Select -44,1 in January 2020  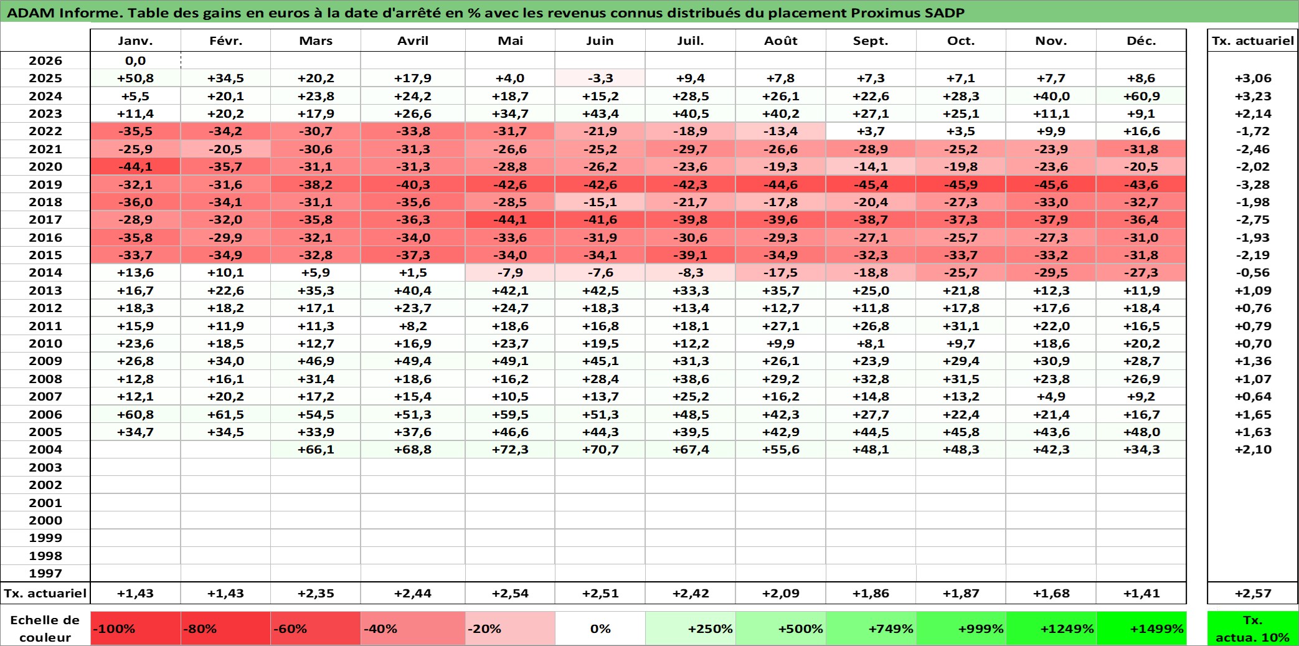coord(135,166)
